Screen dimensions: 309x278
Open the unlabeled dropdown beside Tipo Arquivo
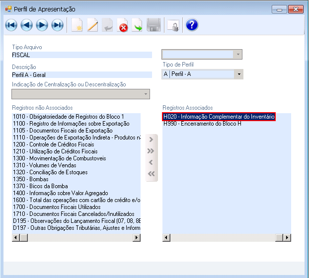tap(238, 54)
